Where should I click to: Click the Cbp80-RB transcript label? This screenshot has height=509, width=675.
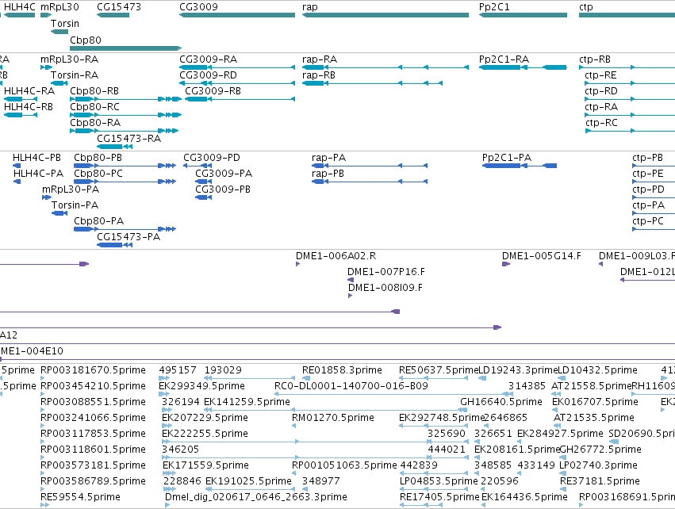(x=94, y=91)
